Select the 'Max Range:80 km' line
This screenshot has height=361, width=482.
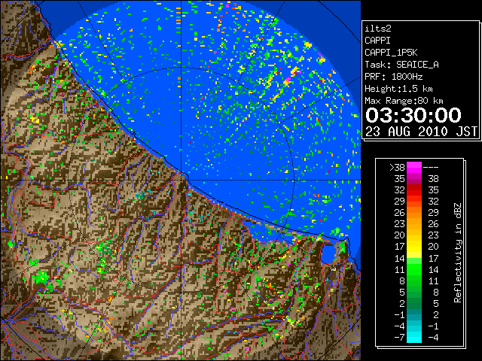[404, 101]
